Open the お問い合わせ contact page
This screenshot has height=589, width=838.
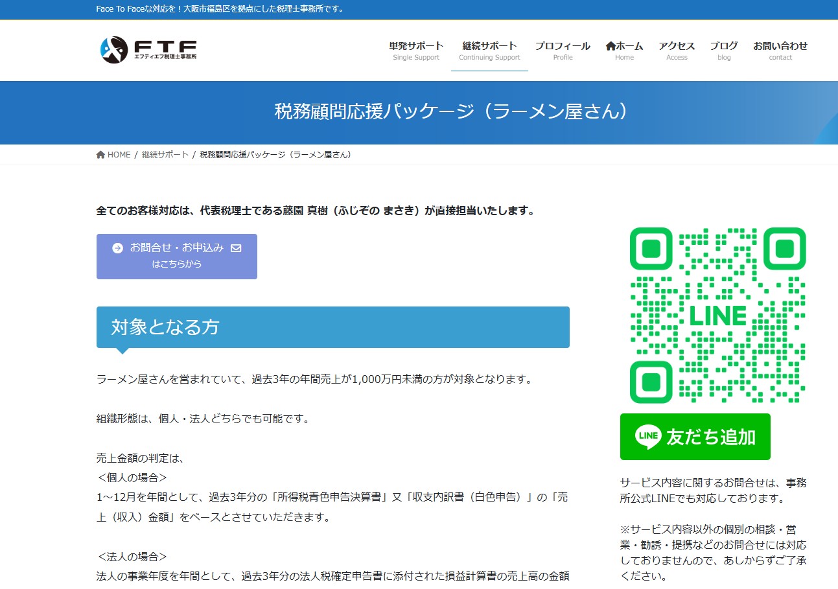click(780, 51)
